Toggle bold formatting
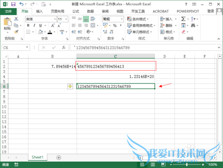 click(28, 25)
